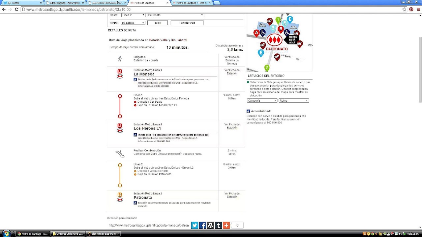This screenshot has width=422, height=237.
Task: Click accessibility icon under La Moneda
Action: pos(135,80)
